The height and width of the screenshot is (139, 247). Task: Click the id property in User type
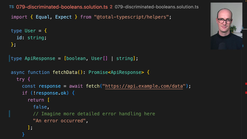(19, 38)
